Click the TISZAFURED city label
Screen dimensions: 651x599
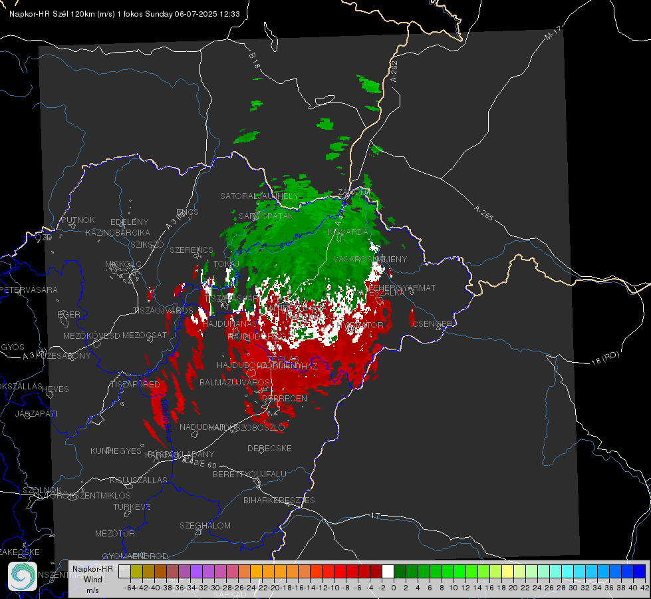click(x=135, y=384)
